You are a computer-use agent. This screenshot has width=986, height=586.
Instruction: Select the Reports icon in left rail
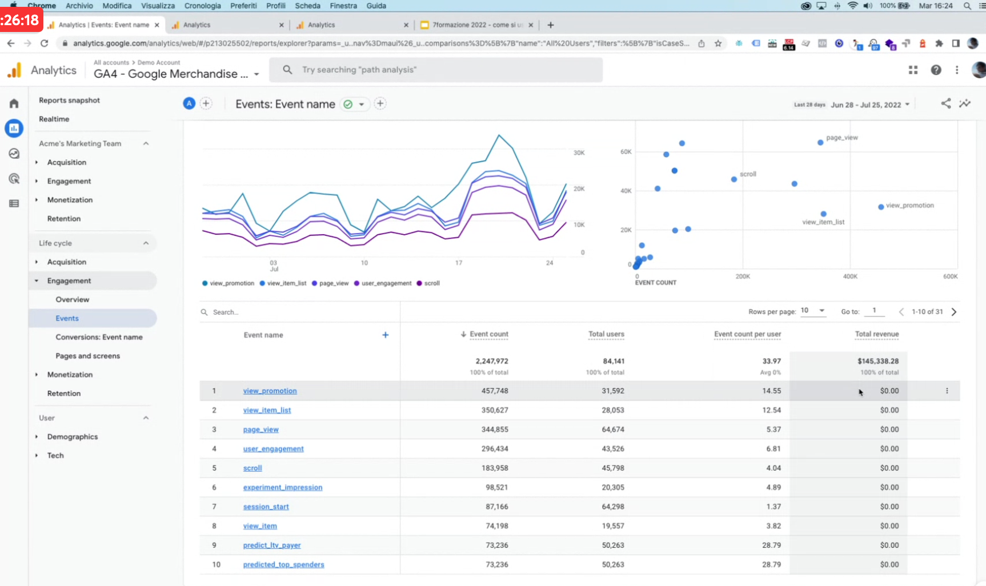pyautogui.click(x=14, y=129)
